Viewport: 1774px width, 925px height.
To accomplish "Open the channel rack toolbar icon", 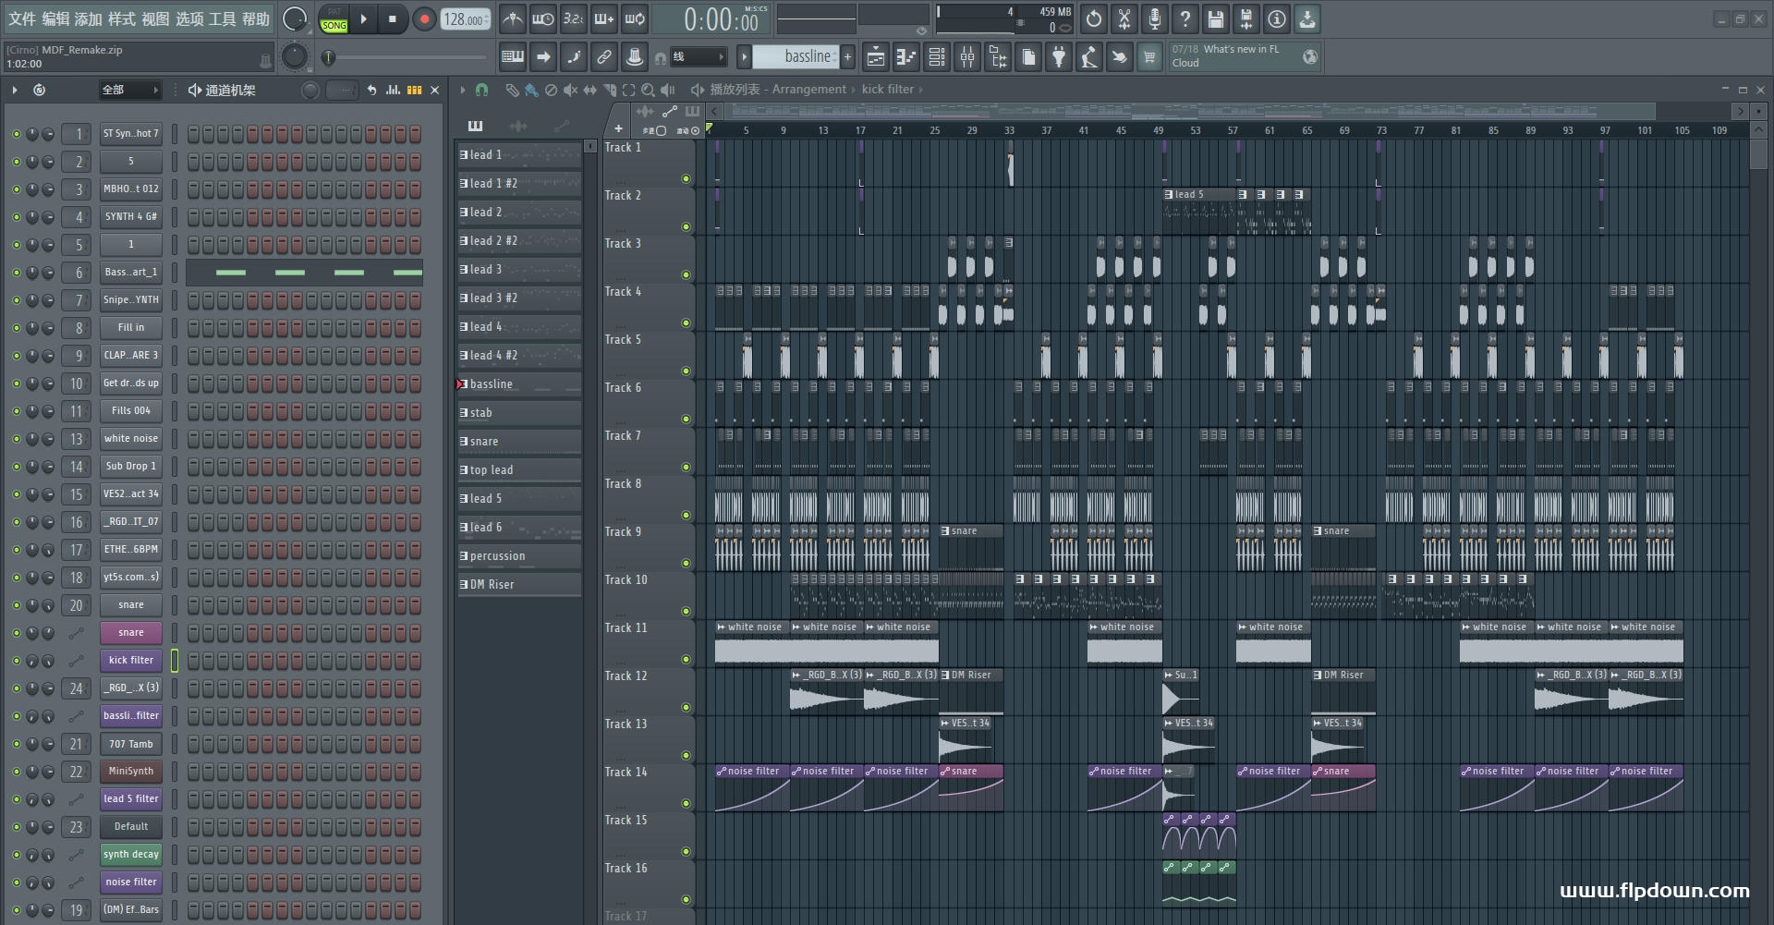I will pos(937,57).
